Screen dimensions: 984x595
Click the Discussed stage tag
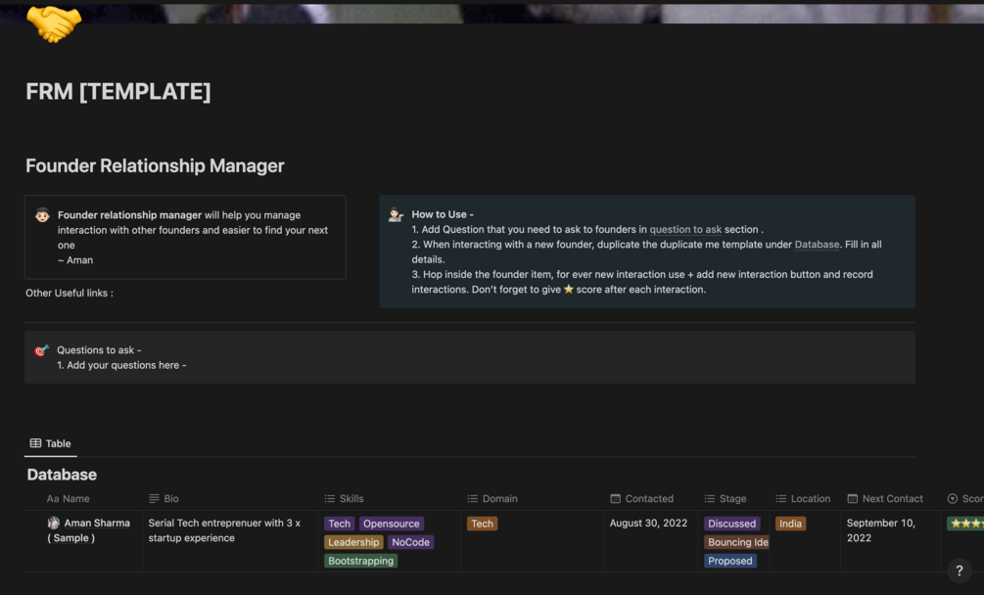(731, 524)
